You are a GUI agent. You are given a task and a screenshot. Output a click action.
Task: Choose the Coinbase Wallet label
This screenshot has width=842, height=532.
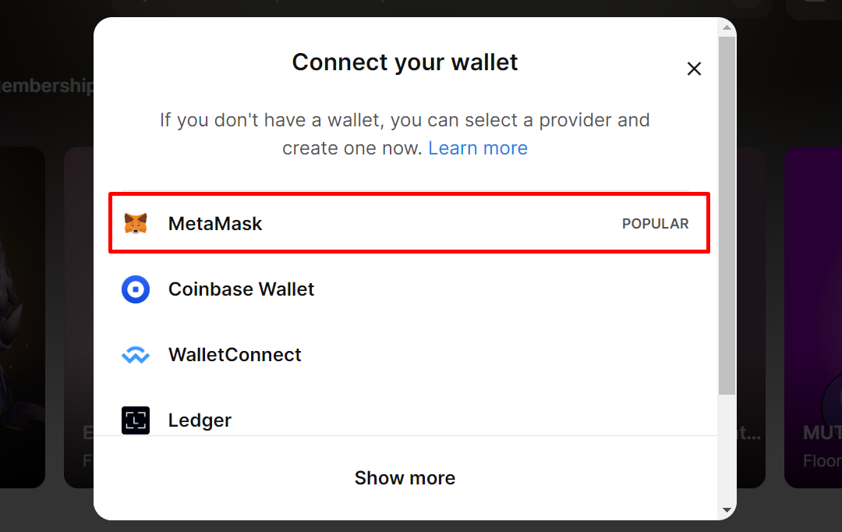pos(241,289)
